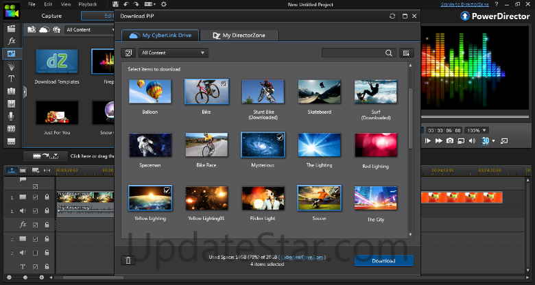Open the Effect Room fx icon
The width and height of the screenshot is (535, 285).
(x=11, y=41)
